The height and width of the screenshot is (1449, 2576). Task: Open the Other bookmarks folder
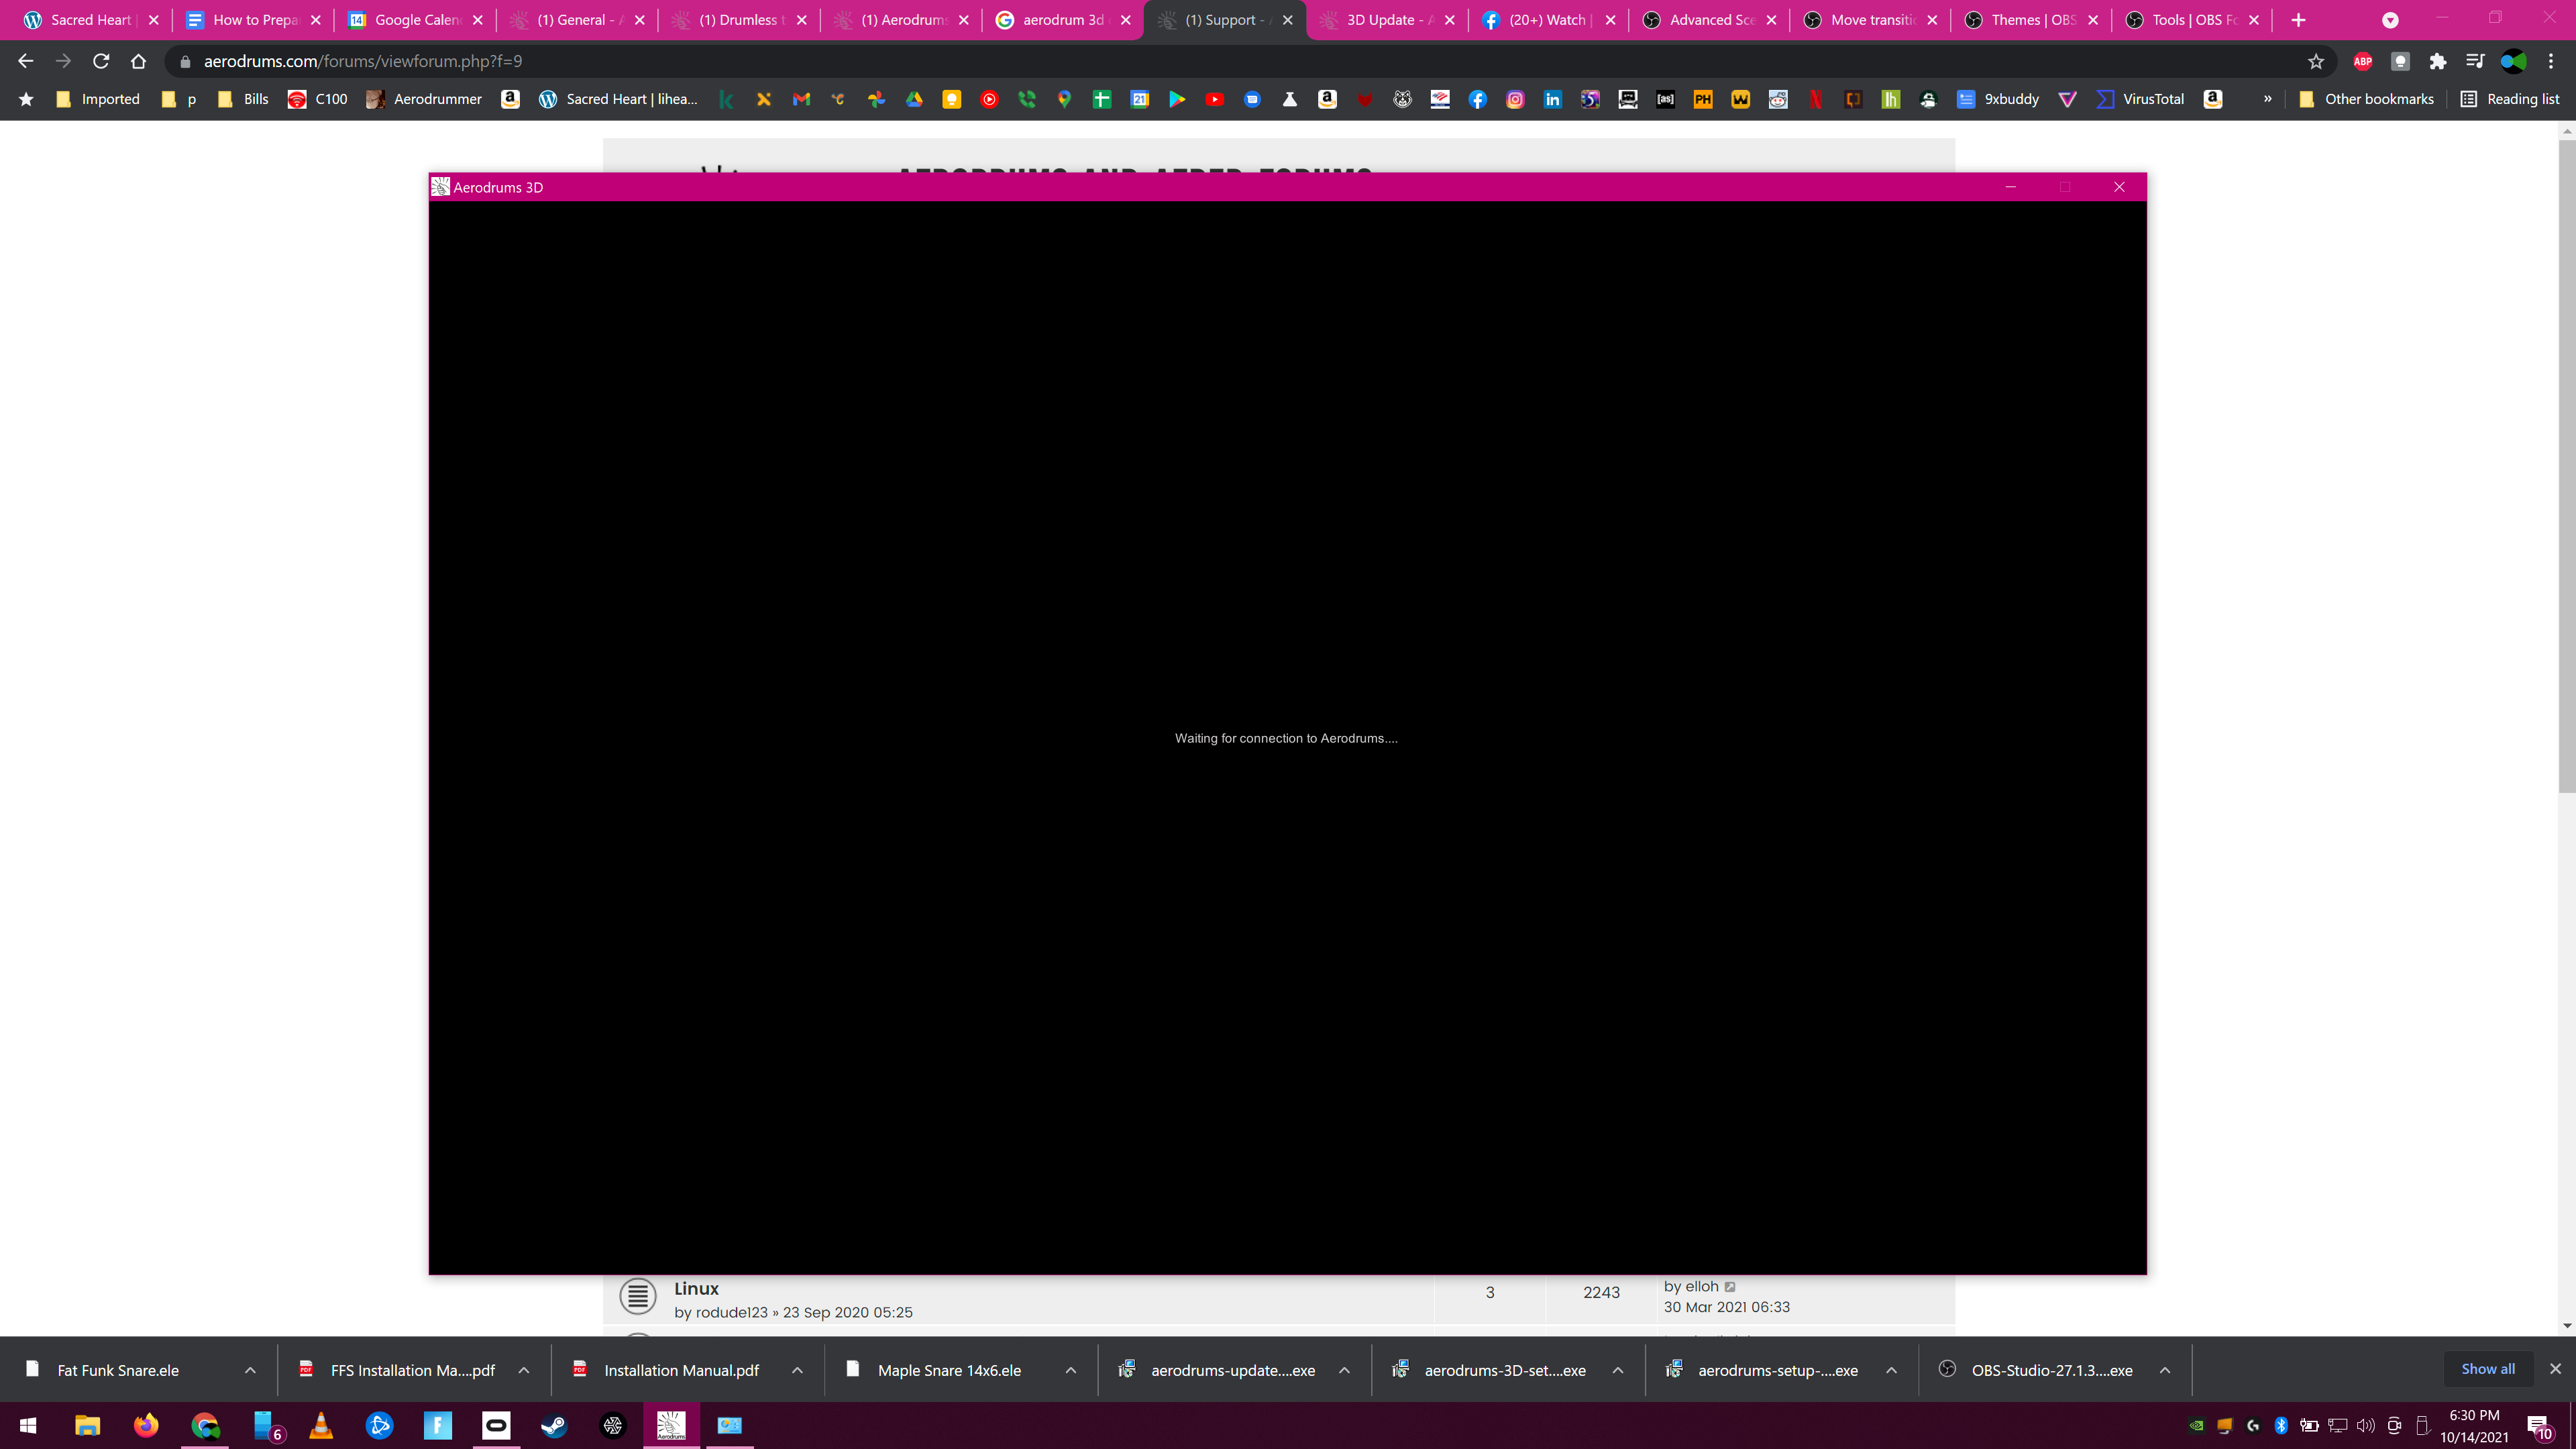coord(2365,99)
